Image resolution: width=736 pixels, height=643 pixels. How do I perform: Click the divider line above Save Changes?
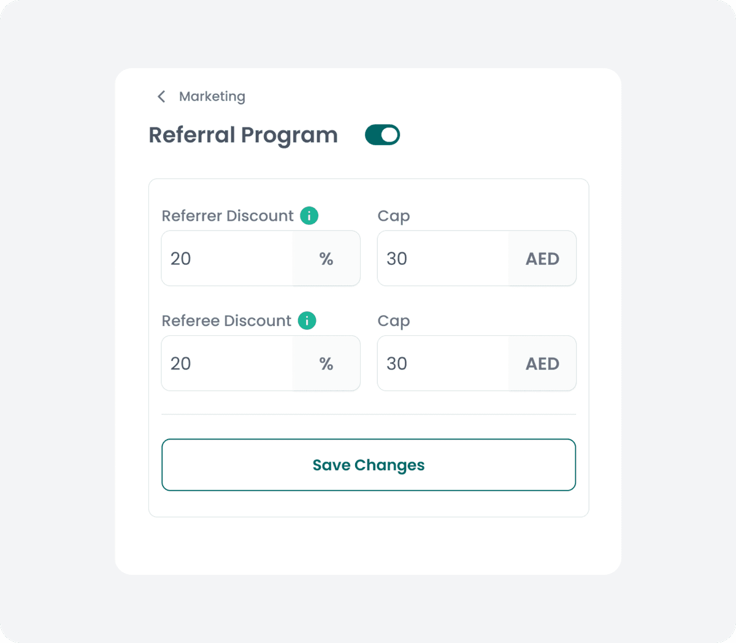coord(368,414)
